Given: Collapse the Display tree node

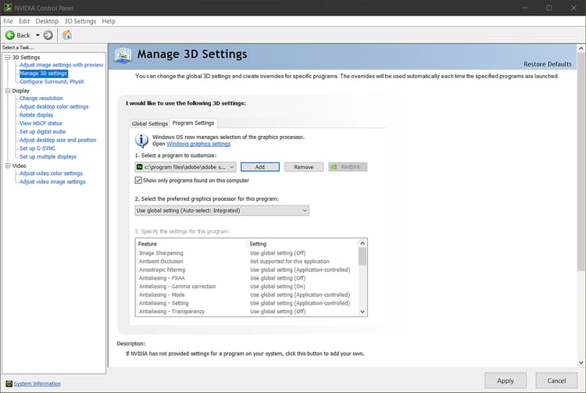Looking at the screenshot, I should [x=8, y=91].
